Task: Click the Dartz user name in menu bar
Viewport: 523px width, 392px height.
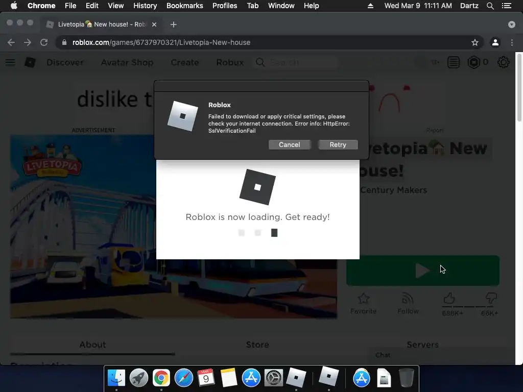Action: pyautogui.click(x=469, y=6)
